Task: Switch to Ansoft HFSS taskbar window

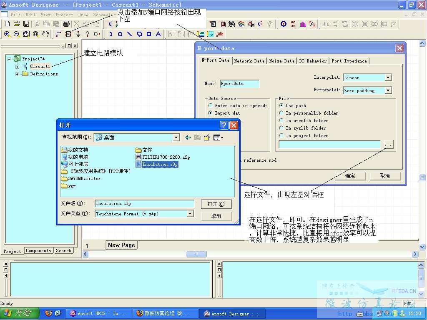Action: 98,313
